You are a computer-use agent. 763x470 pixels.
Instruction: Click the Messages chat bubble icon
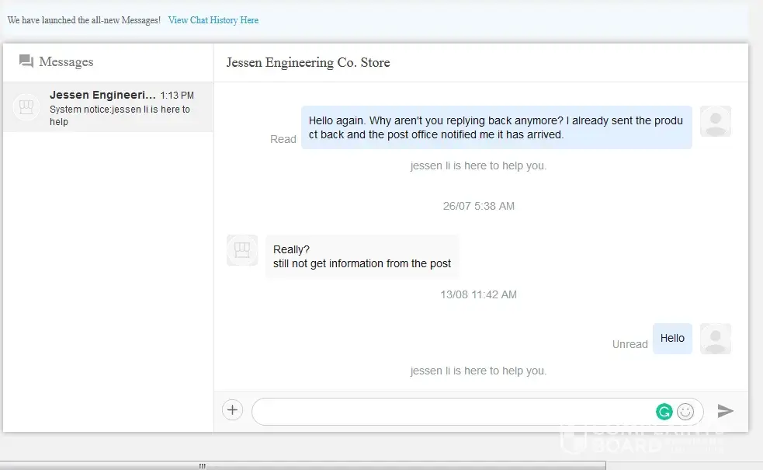pyautogui.click(x=26, y=61)
